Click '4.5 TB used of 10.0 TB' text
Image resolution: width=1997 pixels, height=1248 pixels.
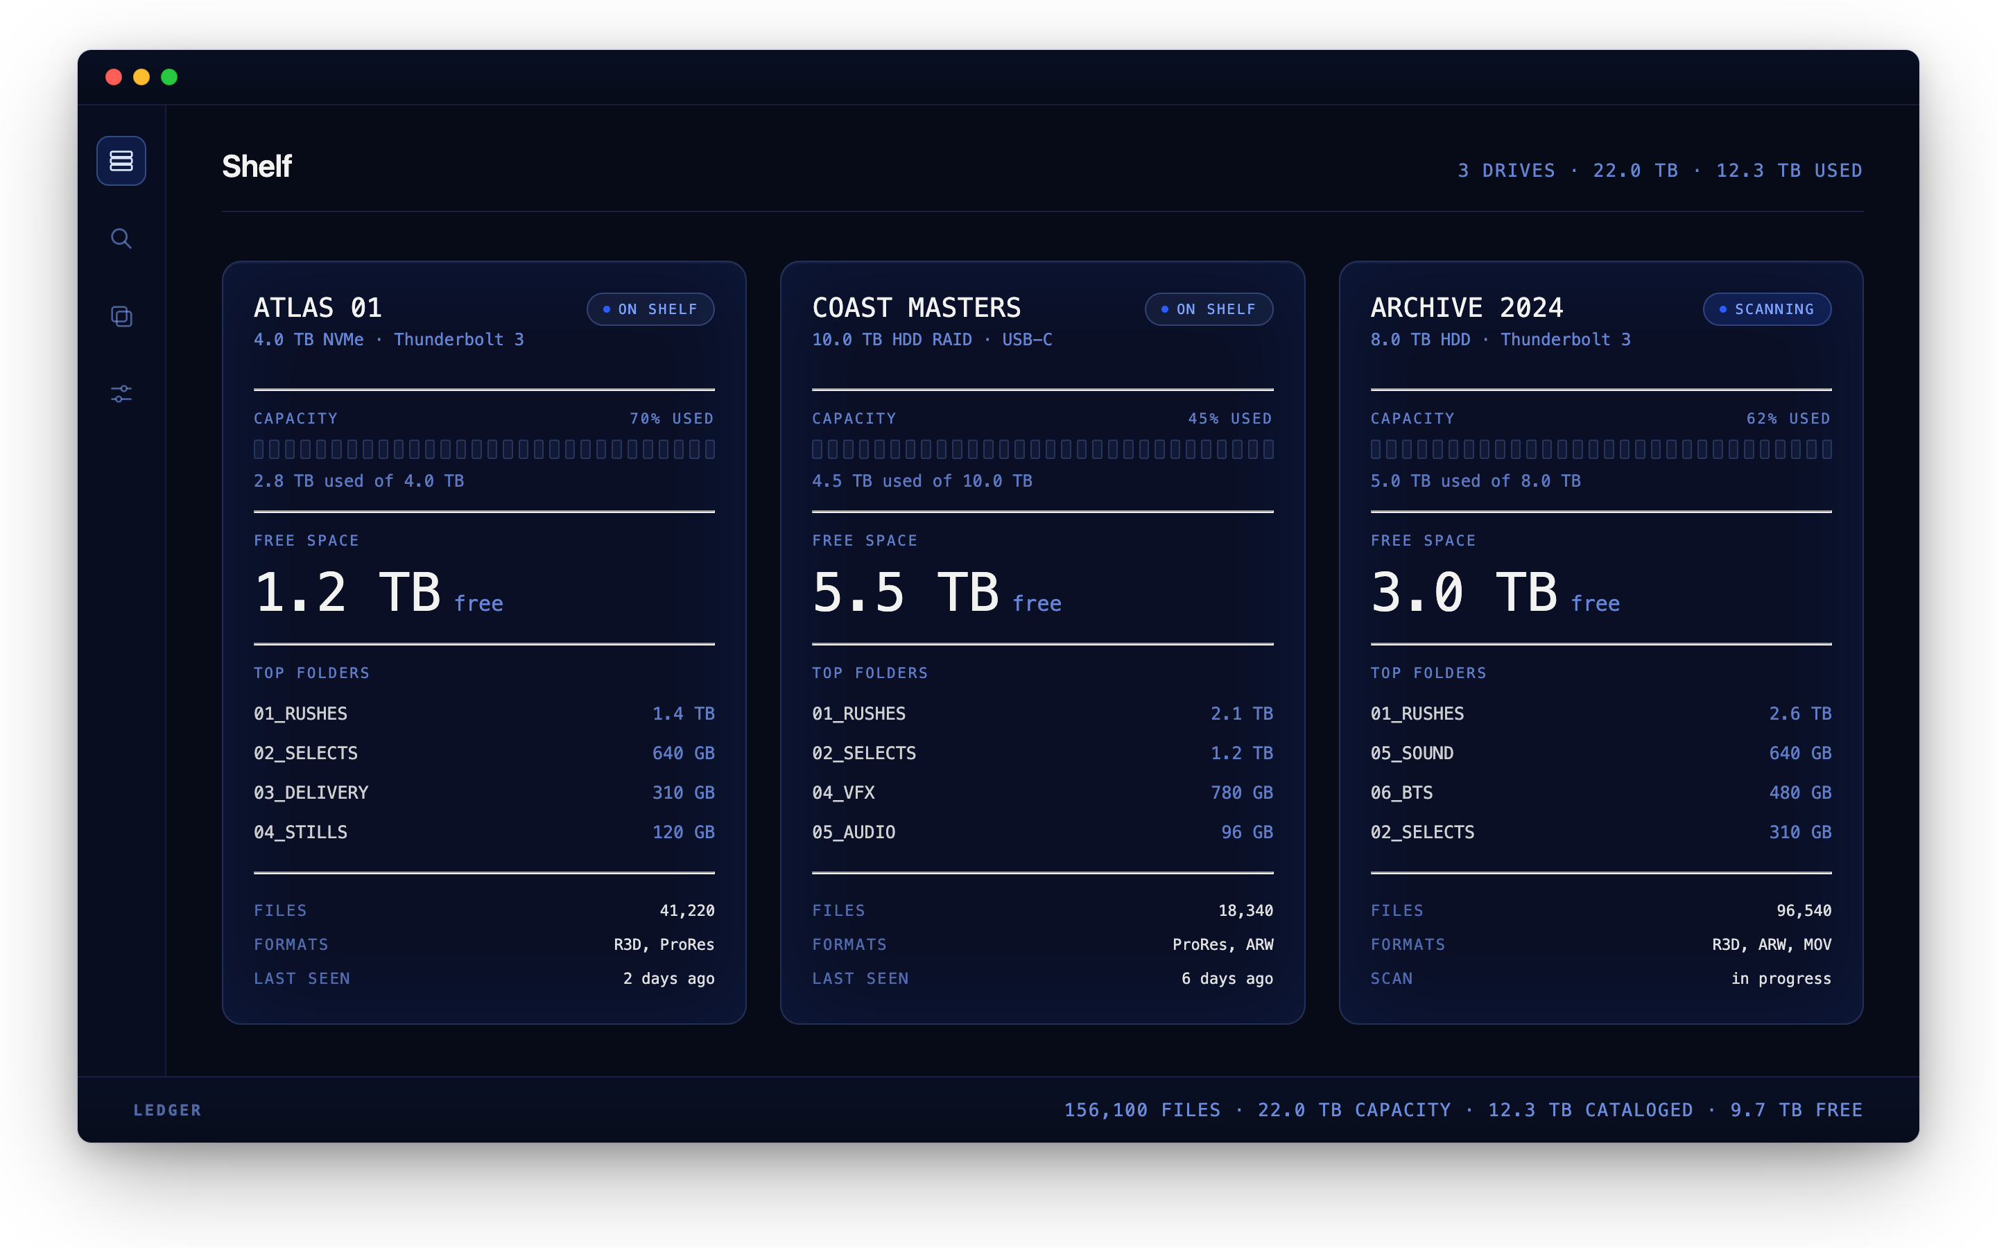pos(922,481)
